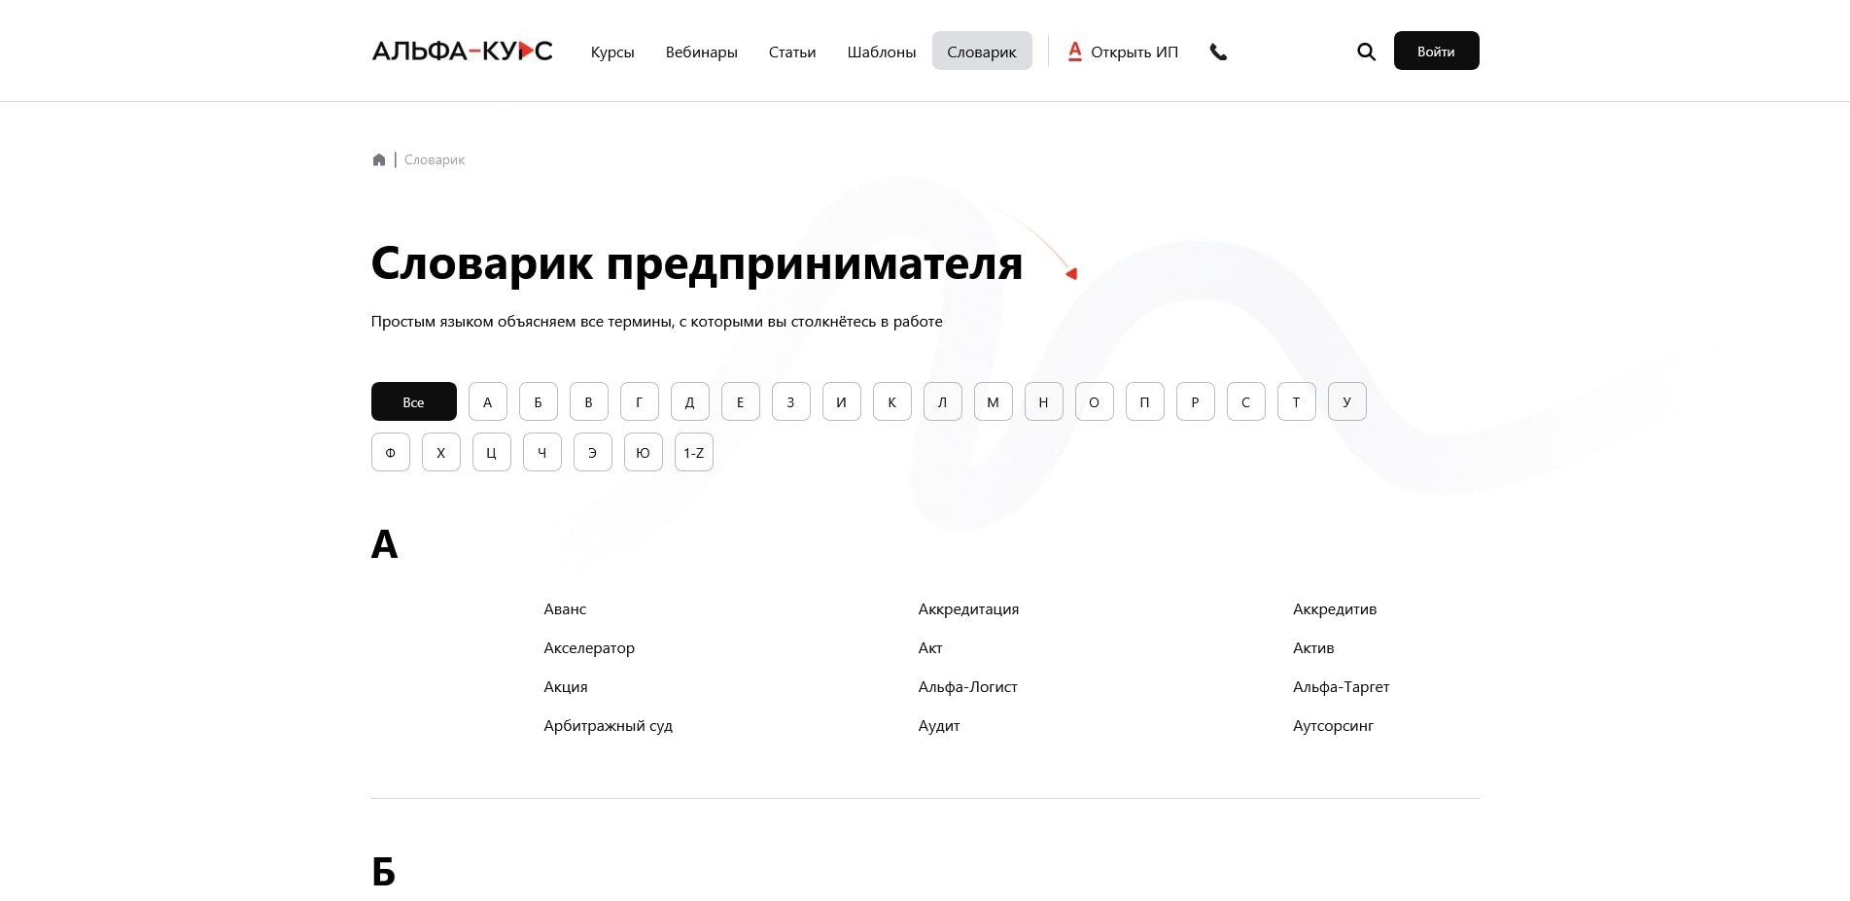Screen dimensions: 1850x901
Task: Click the home icon in the breadcrumb
Action: click(x=379, y=158)
